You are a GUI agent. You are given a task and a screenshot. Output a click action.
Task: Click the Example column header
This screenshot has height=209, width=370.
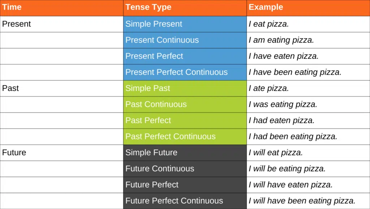pyautogui.click(x=266, y=8)
